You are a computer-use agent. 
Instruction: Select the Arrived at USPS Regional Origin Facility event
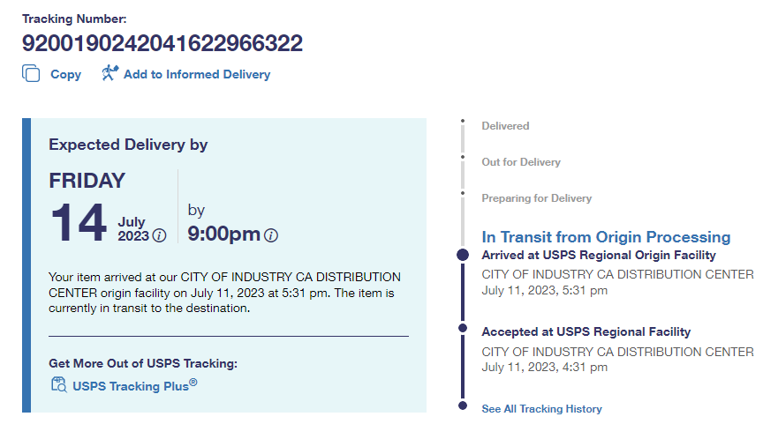click(598, 255)
